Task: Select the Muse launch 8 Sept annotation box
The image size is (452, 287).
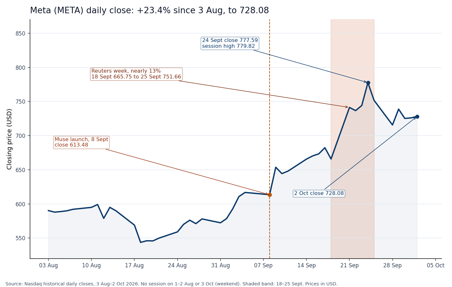Action: [x=81, y=142]
